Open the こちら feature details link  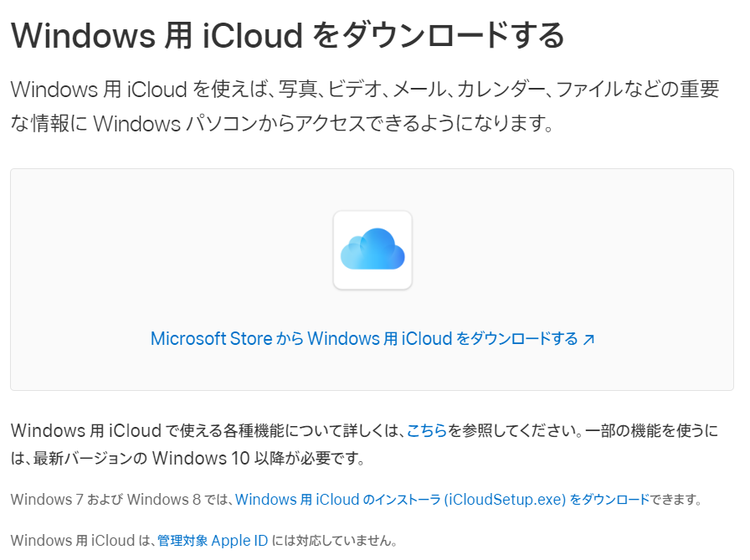(x=425, y=429)
